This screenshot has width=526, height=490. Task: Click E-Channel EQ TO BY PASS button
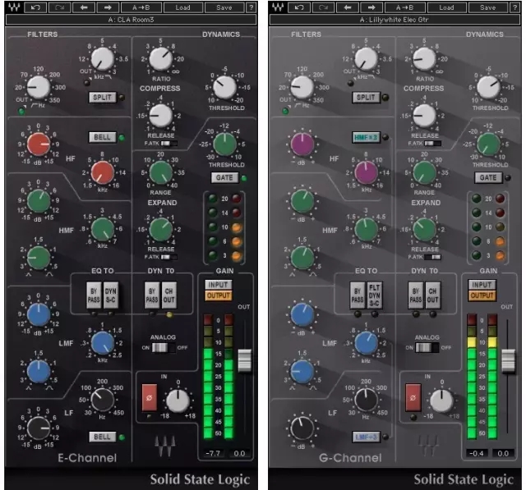click(94, 295)
